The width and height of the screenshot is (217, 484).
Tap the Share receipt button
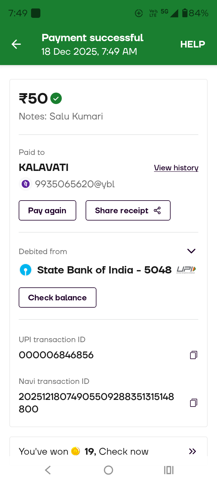pos(128,211)
